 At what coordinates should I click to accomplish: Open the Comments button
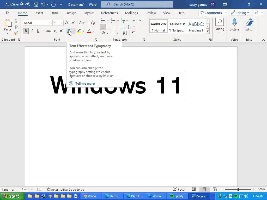pyautogui.click(x=213, y=13)
